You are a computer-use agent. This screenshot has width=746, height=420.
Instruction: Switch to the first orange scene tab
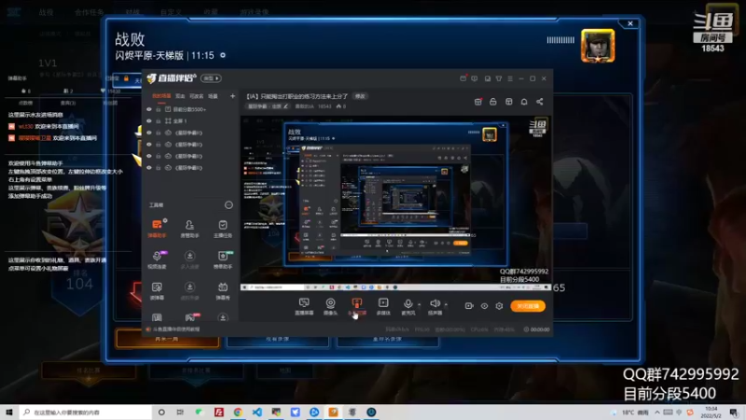[x=161, y=96]
